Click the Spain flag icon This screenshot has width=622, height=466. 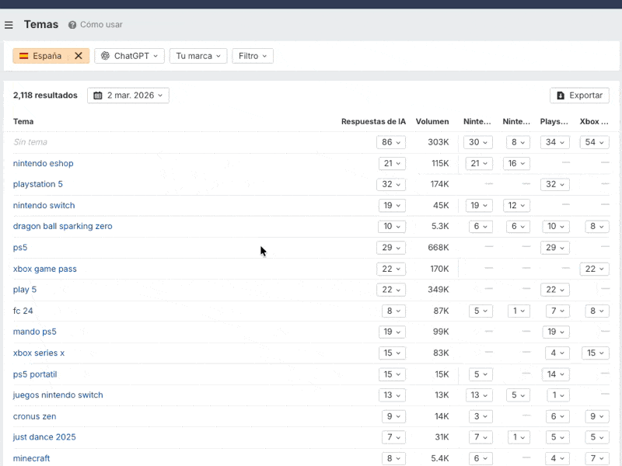[x=24, y=56]
